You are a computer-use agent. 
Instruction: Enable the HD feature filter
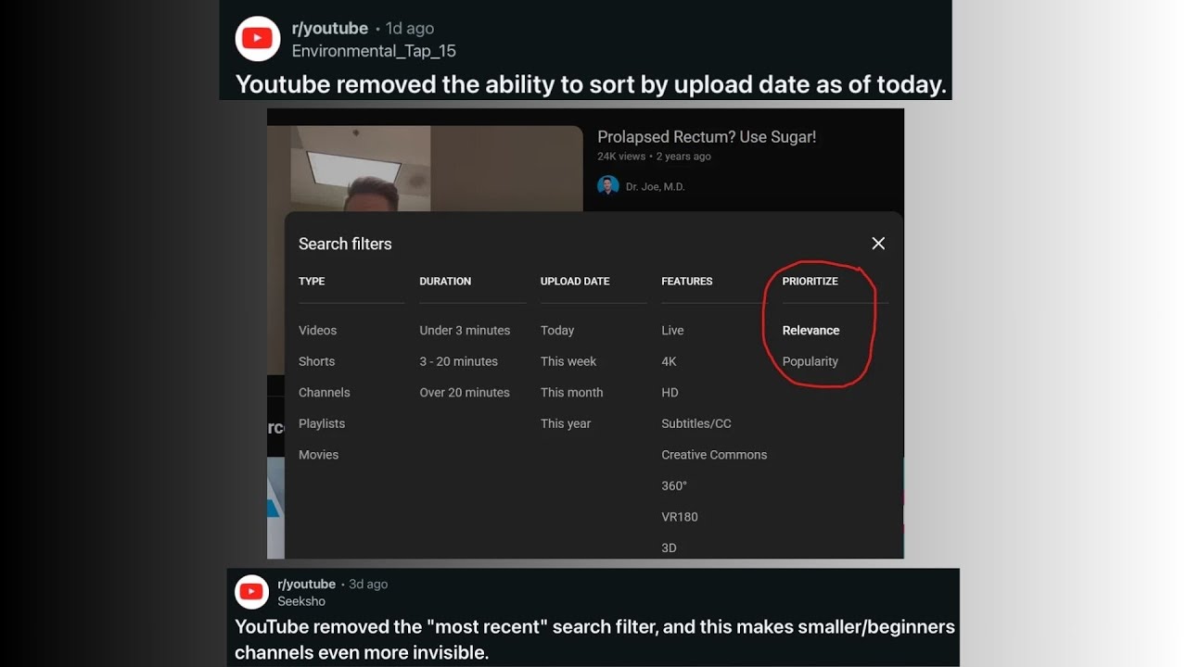pyautogui.click(x=670, y=393)
